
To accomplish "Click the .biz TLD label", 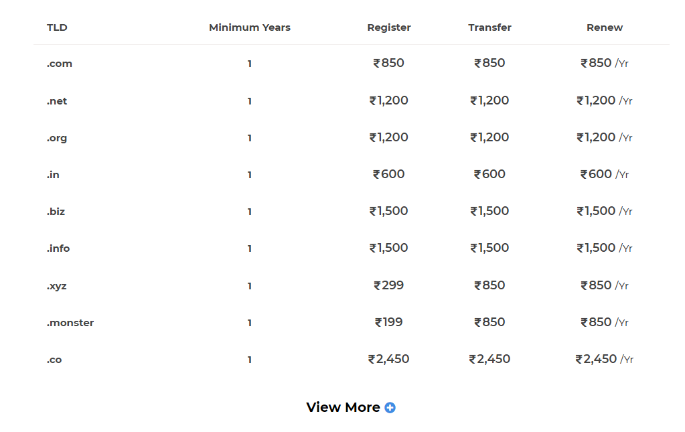I will point(56,212).
